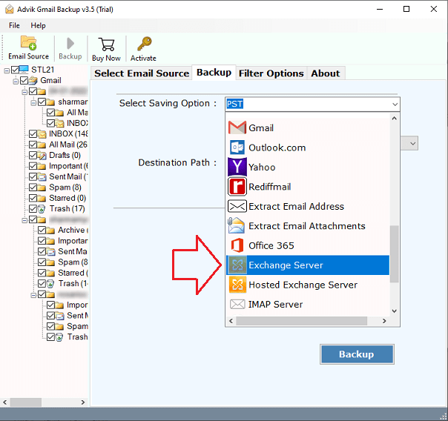Image resolution: width=448 pixels, height=421 pixels.
Task: Click the saving list scroll down arrow
Action: click(x=395, y=311)
